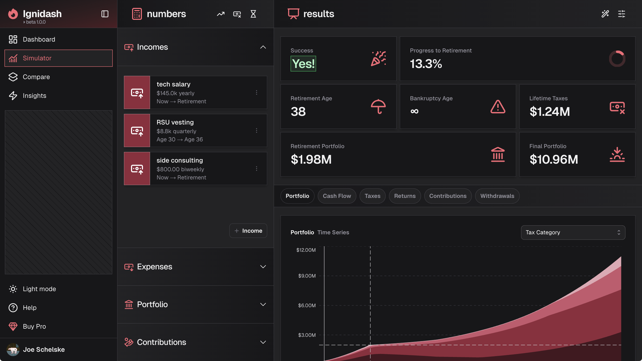Switch to the Withdrawals tab
642x361 pixels.
pos(497,196)
